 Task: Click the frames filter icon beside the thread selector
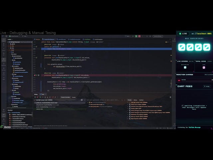(82, 100)
